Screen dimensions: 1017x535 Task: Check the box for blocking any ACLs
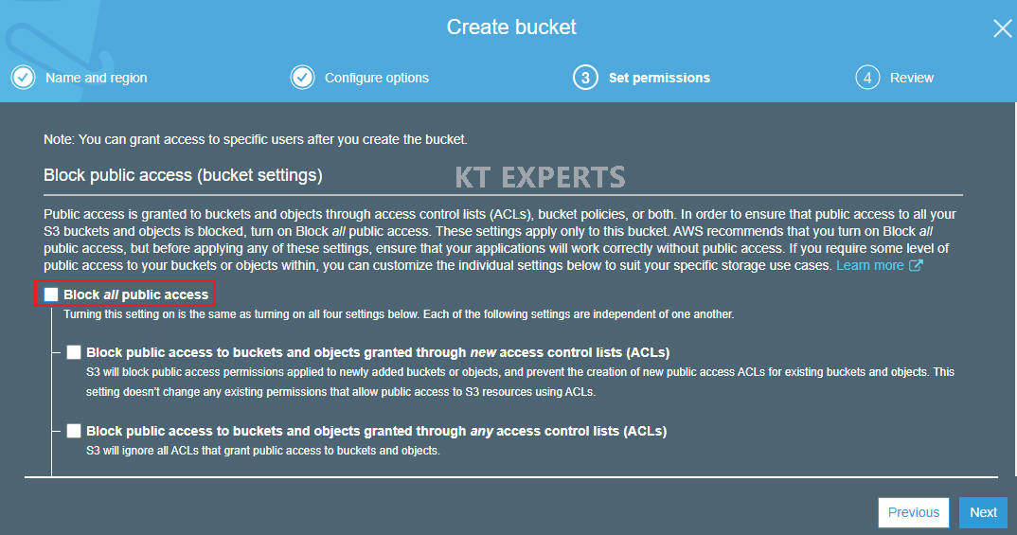pos(74,431)
